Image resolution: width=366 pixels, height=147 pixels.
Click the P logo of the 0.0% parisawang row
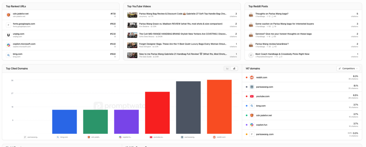click(252, 135)
